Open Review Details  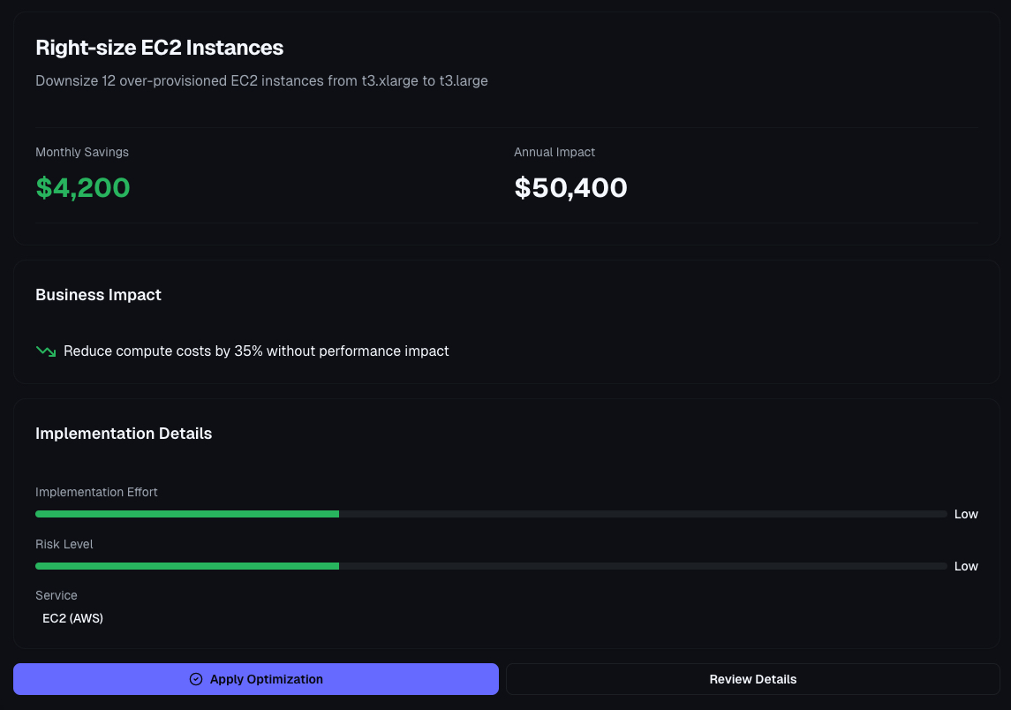[752, 679]
